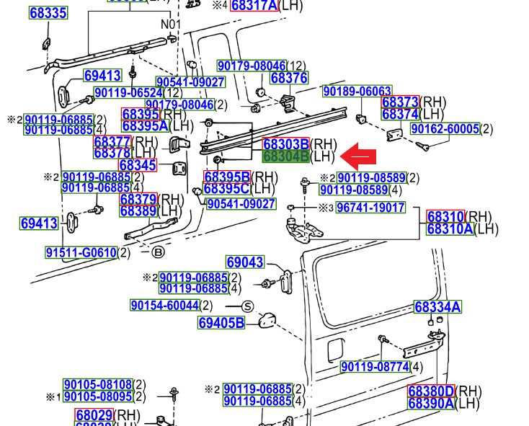
Task: Select bolt part number 90189-06063
Action: click(x=357, y=92)
